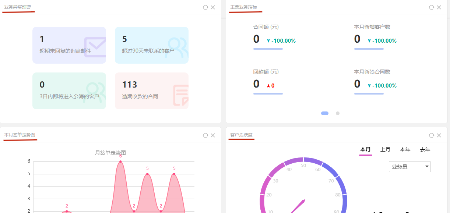
Task: Click the 回款额 (元) value
Action: coord(256,84)
